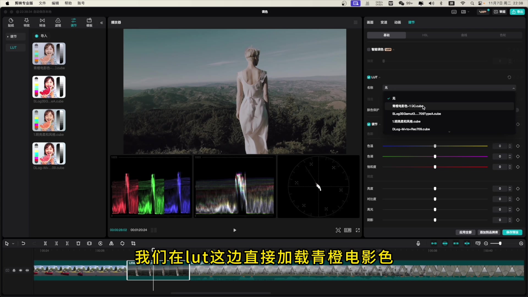This screenshot has width=528, height=297.
Task: Switch to the HSL tab
Action: click(425, 35)
